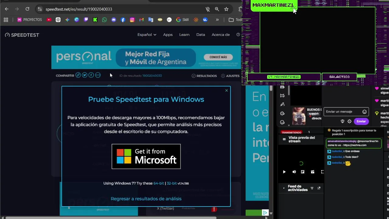Reload the Speedtest result page
The height and width of the screenshot is (219, 389).
(27, 9)
